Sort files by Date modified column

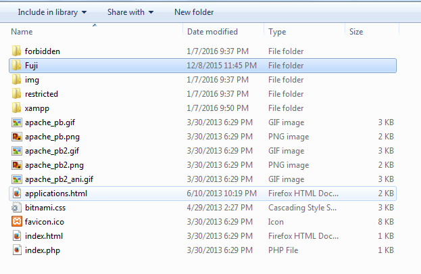point(212,32)
